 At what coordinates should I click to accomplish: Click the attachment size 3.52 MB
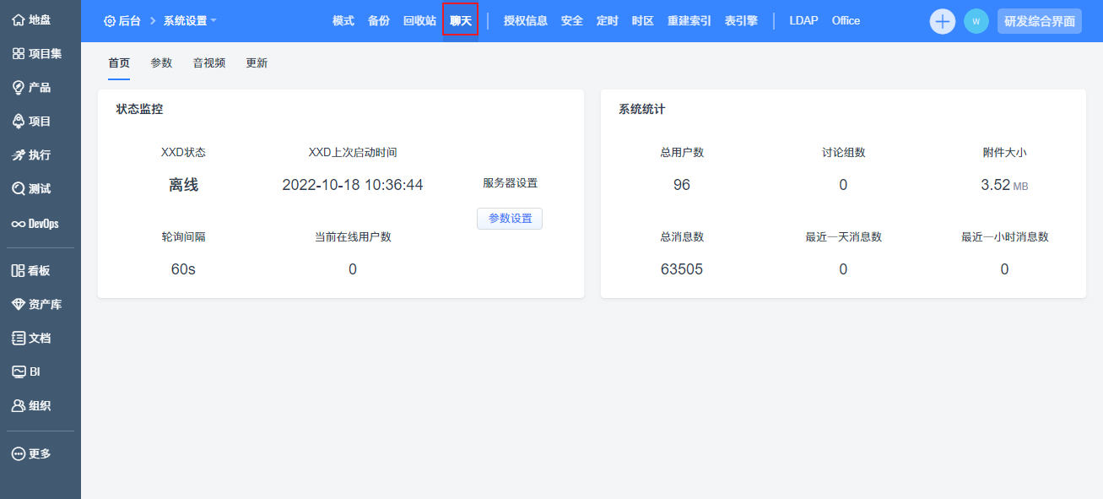(1004, 185)
